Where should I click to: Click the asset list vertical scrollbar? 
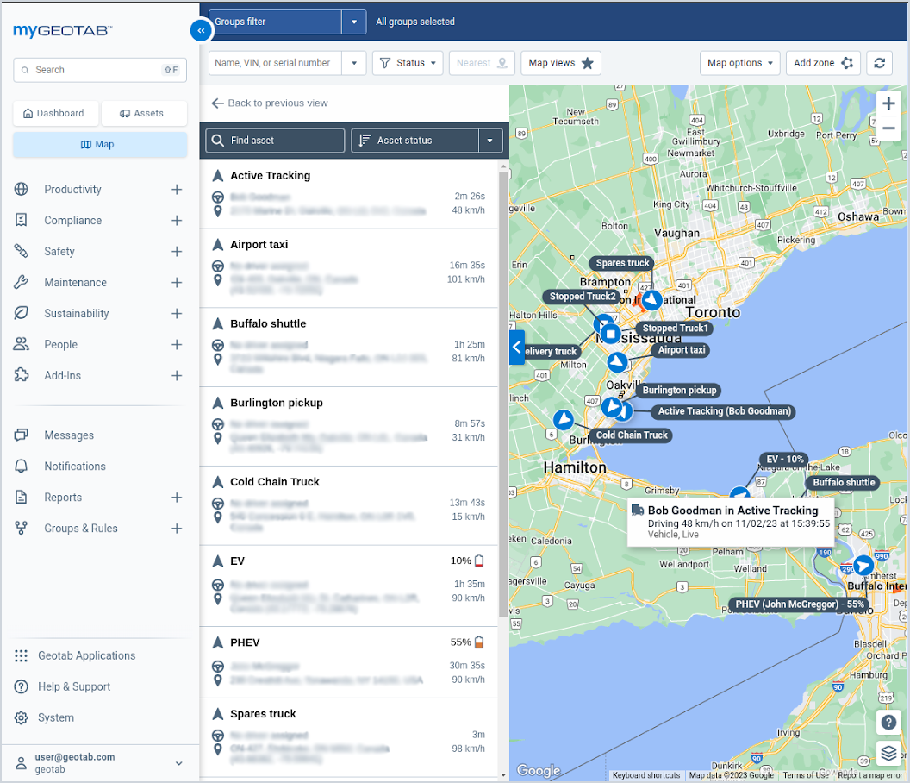502,388
